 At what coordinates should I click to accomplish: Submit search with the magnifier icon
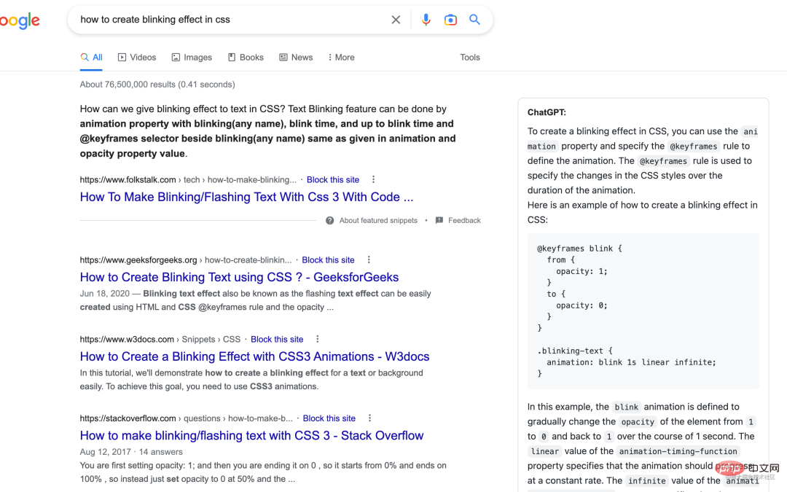[474, 20]
